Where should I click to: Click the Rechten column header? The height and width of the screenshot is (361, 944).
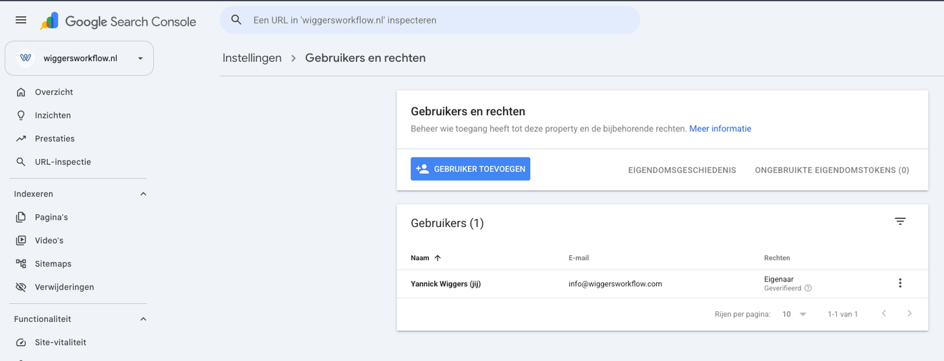[777, 258]
